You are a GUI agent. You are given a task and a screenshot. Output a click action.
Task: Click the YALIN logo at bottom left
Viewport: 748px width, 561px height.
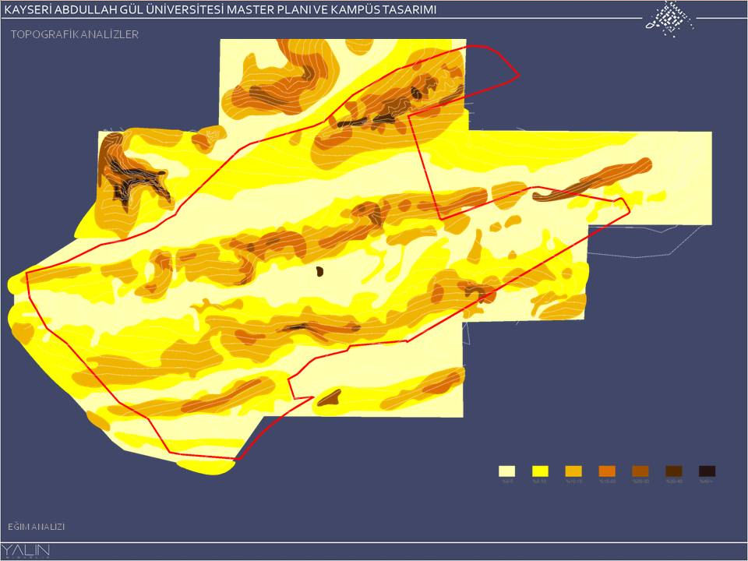[26, 551]
